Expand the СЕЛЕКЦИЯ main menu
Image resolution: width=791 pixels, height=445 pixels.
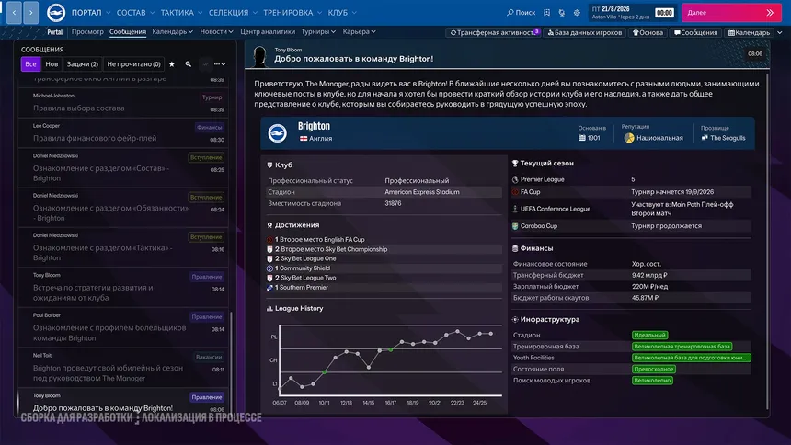(x=233, y=13)
